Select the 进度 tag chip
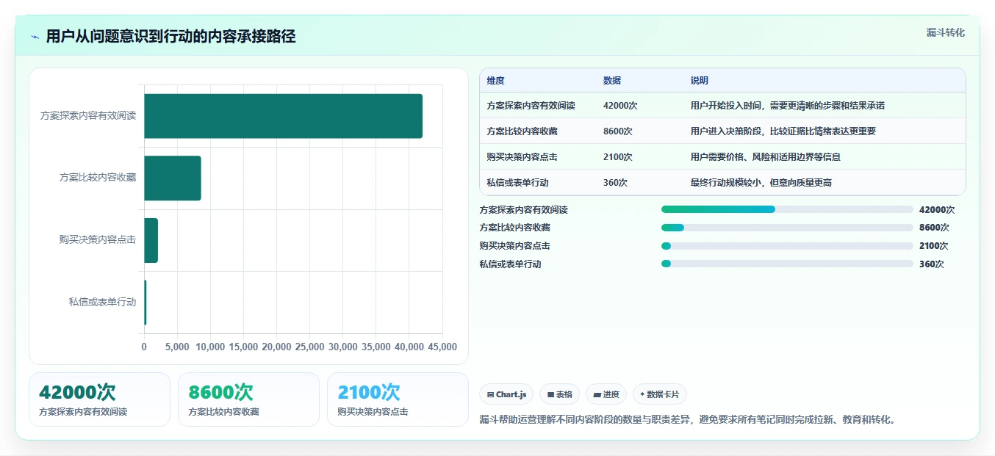995x456 pixels. point(606,394)
